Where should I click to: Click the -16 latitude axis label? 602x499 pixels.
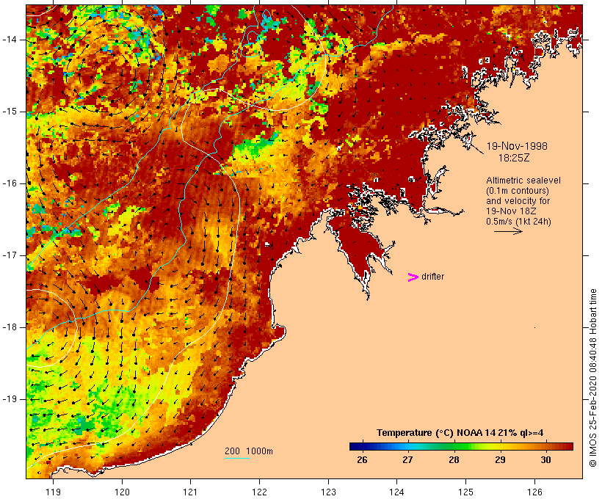10,183
